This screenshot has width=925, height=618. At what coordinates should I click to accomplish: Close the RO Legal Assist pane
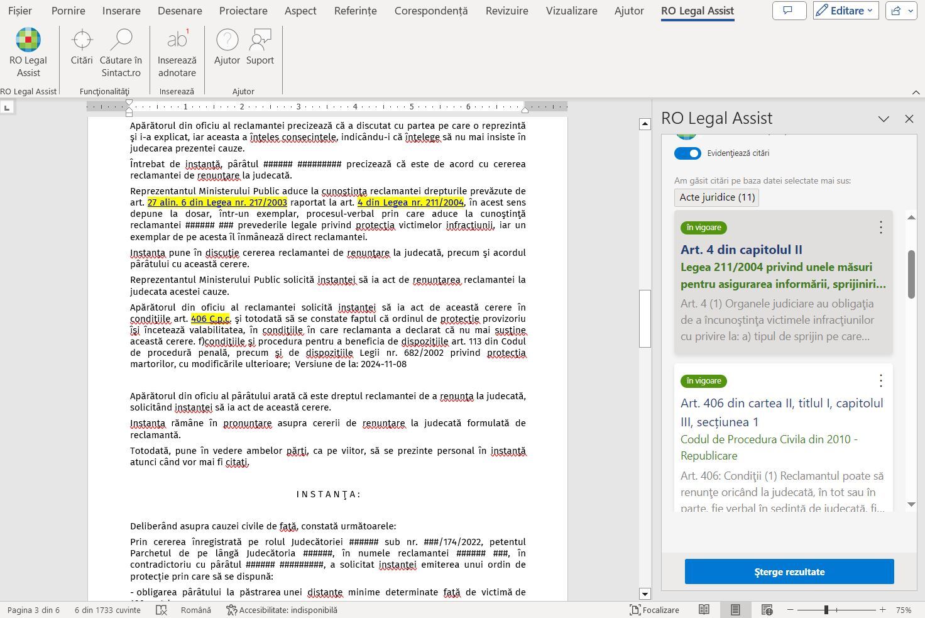point(909,118)
